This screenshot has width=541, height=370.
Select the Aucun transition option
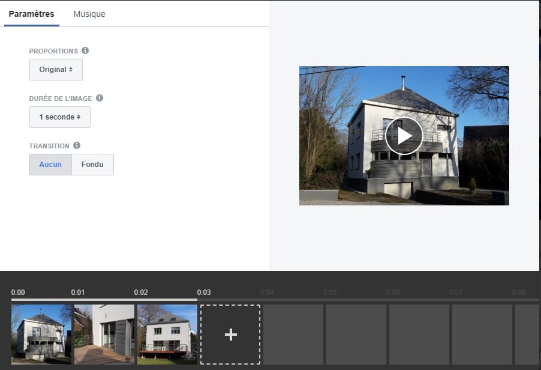coord(50,165)
